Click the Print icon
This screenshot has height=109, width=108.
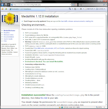[81, 9]
